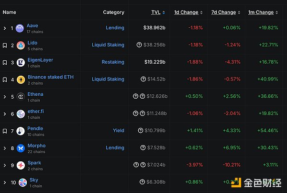The height and width of the screenshot is (193, 287).
Task: Sort by the 7d Change header
Action: coord(223,12)
